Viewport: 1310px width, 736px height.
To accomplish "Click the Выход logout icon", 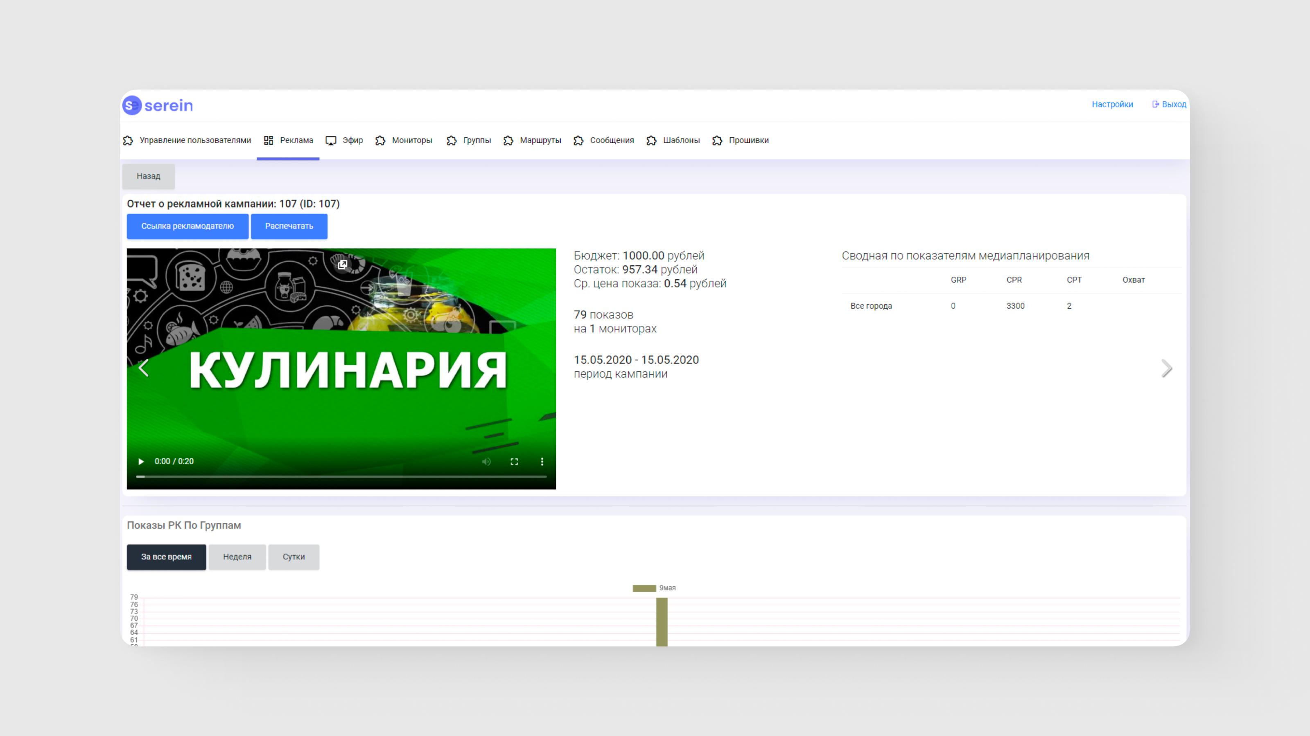I will pos(1155,104).
